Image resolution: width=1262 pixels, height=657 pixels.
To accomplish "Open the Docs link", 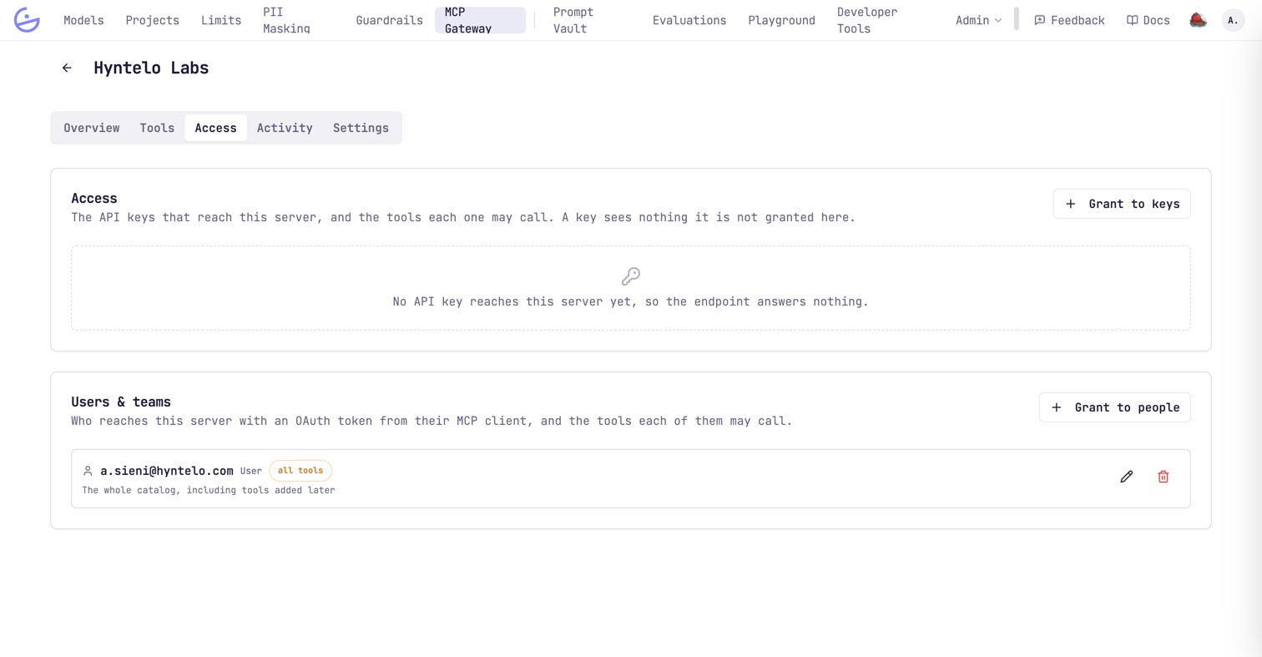I will point(1148,20).
